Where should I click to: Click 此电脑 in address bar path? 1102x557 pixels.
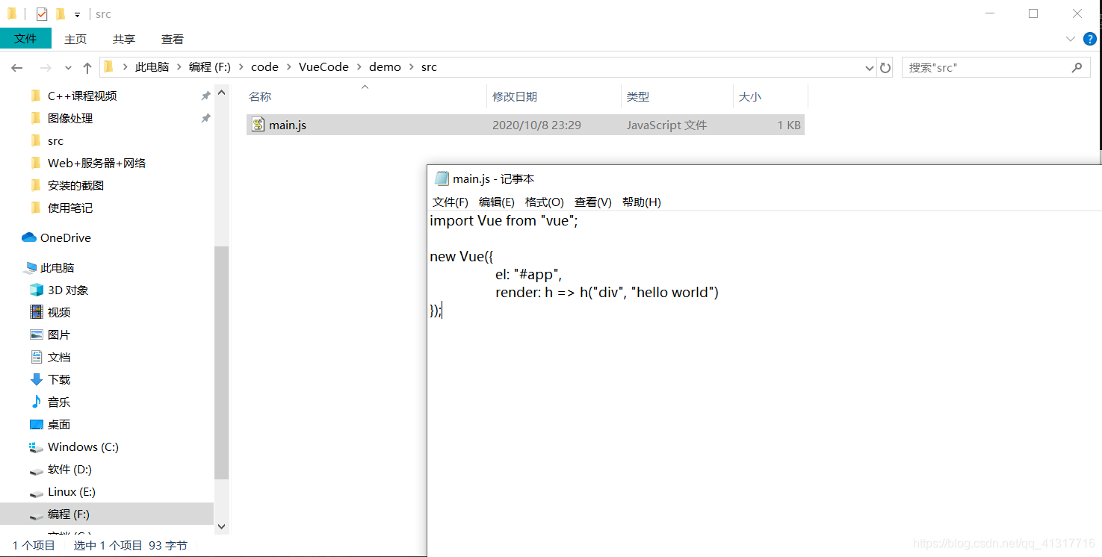click(x=152, y=67)
